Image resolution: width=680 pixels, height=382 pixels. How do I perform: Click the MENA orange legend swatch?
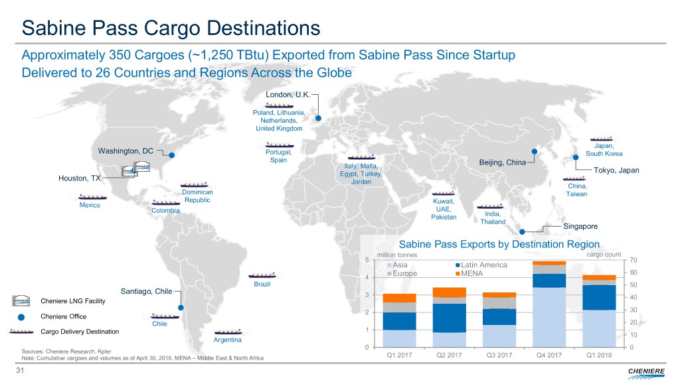click(457, 274)
